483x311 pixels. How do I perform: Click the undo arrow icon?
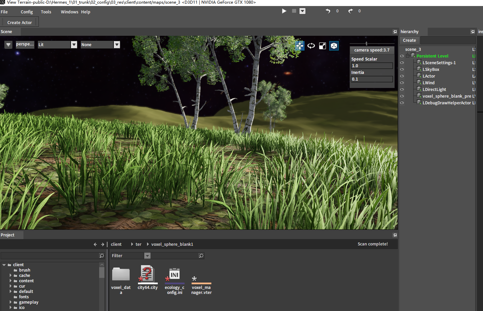tap(328, 11)
